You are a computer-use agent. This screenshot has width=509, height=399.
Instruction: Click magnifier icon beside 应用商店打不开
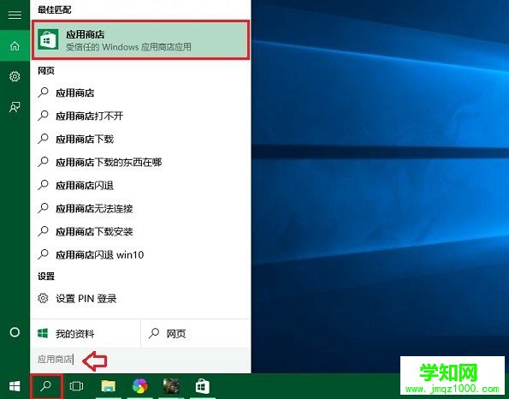click(x=43, y=116)
